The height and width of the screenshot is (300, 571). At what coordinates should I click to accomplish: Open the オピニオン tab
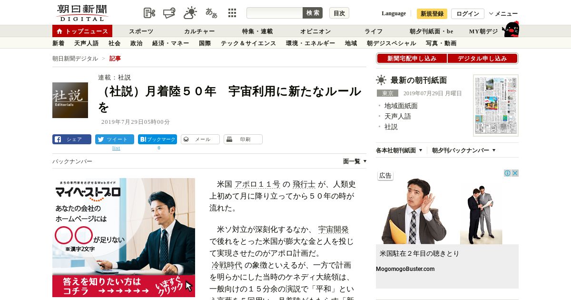pos(315,31)
